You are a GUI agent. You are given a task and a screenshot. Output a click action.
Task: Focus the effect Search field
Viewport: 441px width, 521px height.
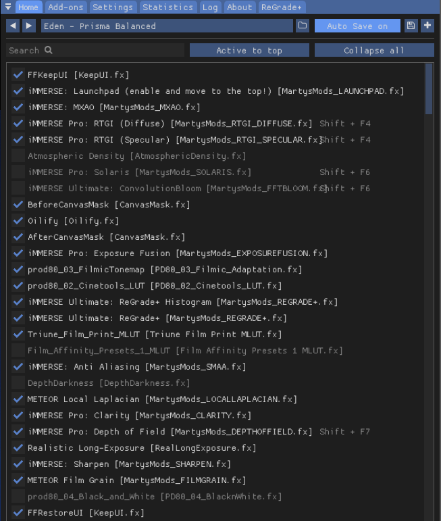[95, 50]
